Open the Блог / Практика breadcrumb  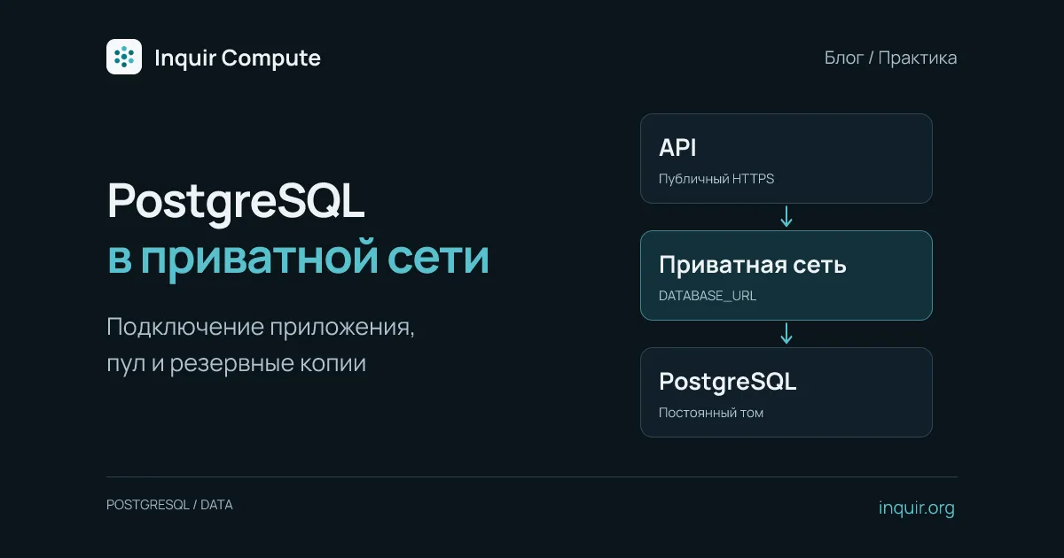(890, 58)
